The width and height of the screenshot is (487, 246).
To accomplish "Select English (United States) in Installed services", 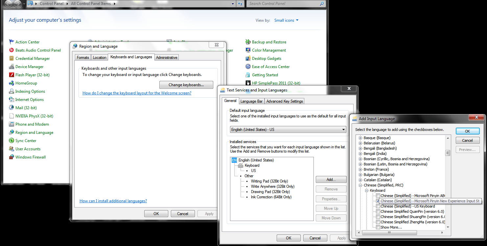I will [256, 160].
